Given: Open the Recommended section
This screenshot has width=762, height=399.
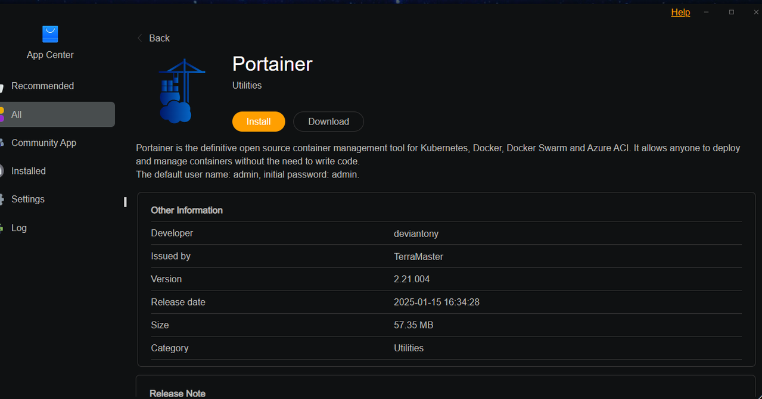Looking at the screenshot, I should (x=42, y=86).
